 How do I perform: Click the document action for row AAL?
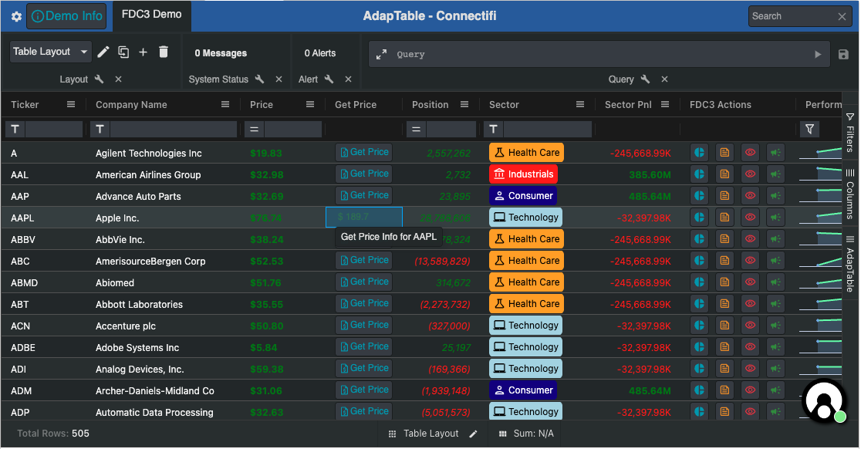(724, 174)
